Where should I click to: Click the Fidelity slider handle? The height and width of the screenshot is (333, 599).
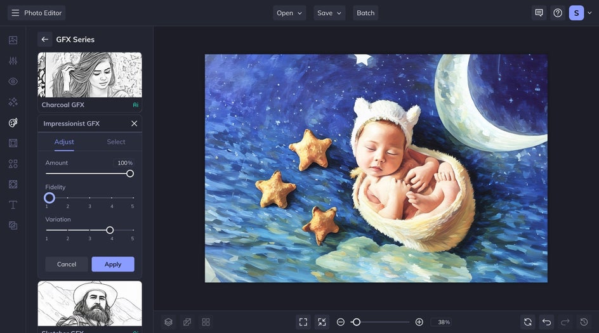[x=49, y=198]
